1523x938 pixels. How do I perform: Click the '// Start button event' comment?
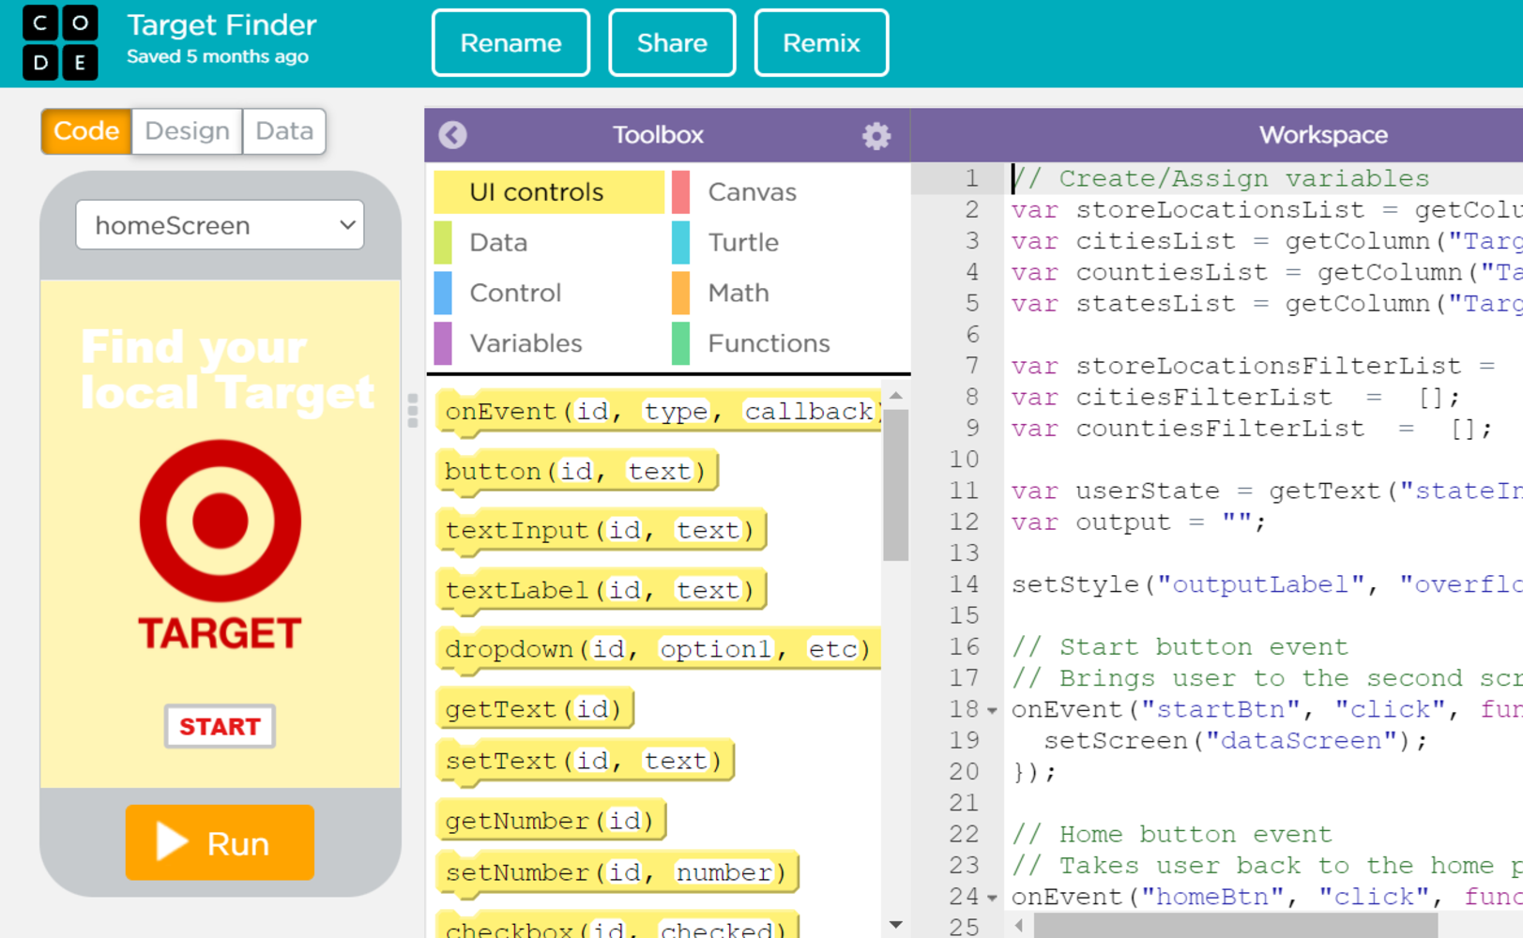[x=1180, y=647]
